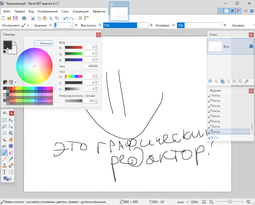Select the Color Picker eyedropper tool
This screenshot has height=205, width=255.
click(x=11, y=159)
